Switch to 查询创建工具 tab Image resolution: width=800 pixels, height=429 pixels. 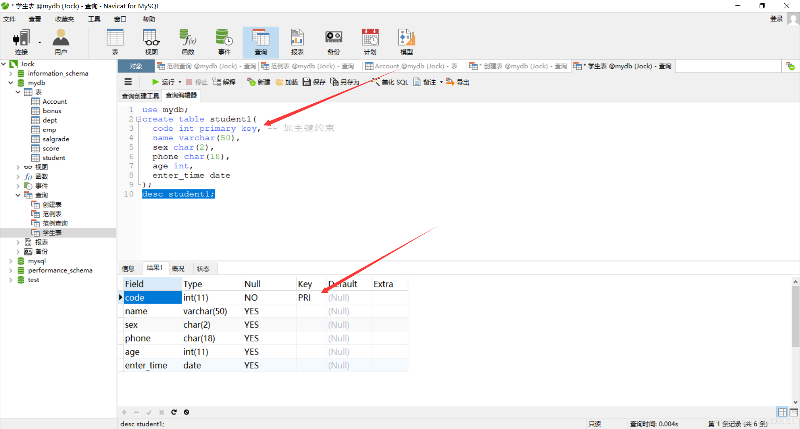pyautogui.click(x=140, y=96)
